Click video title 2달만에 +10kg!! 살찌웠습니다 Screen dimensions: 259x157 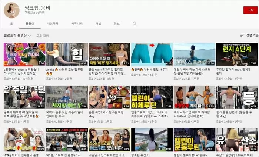pyautogui.click(x=21, y=71)
